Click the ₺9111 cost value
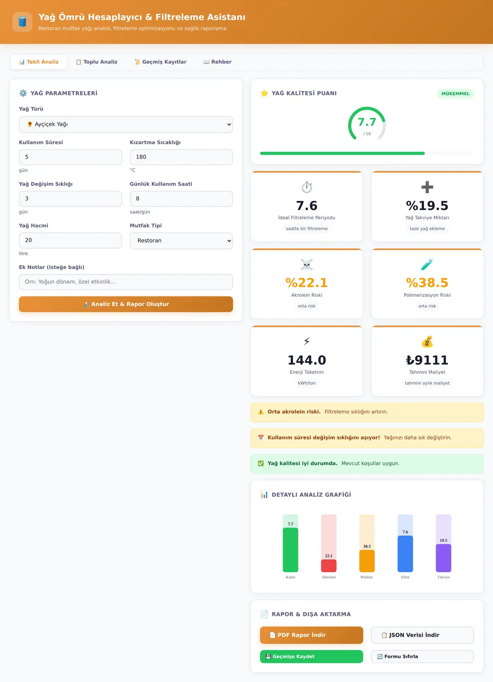Viewport: 493px width, 682px height. point(427,360)
